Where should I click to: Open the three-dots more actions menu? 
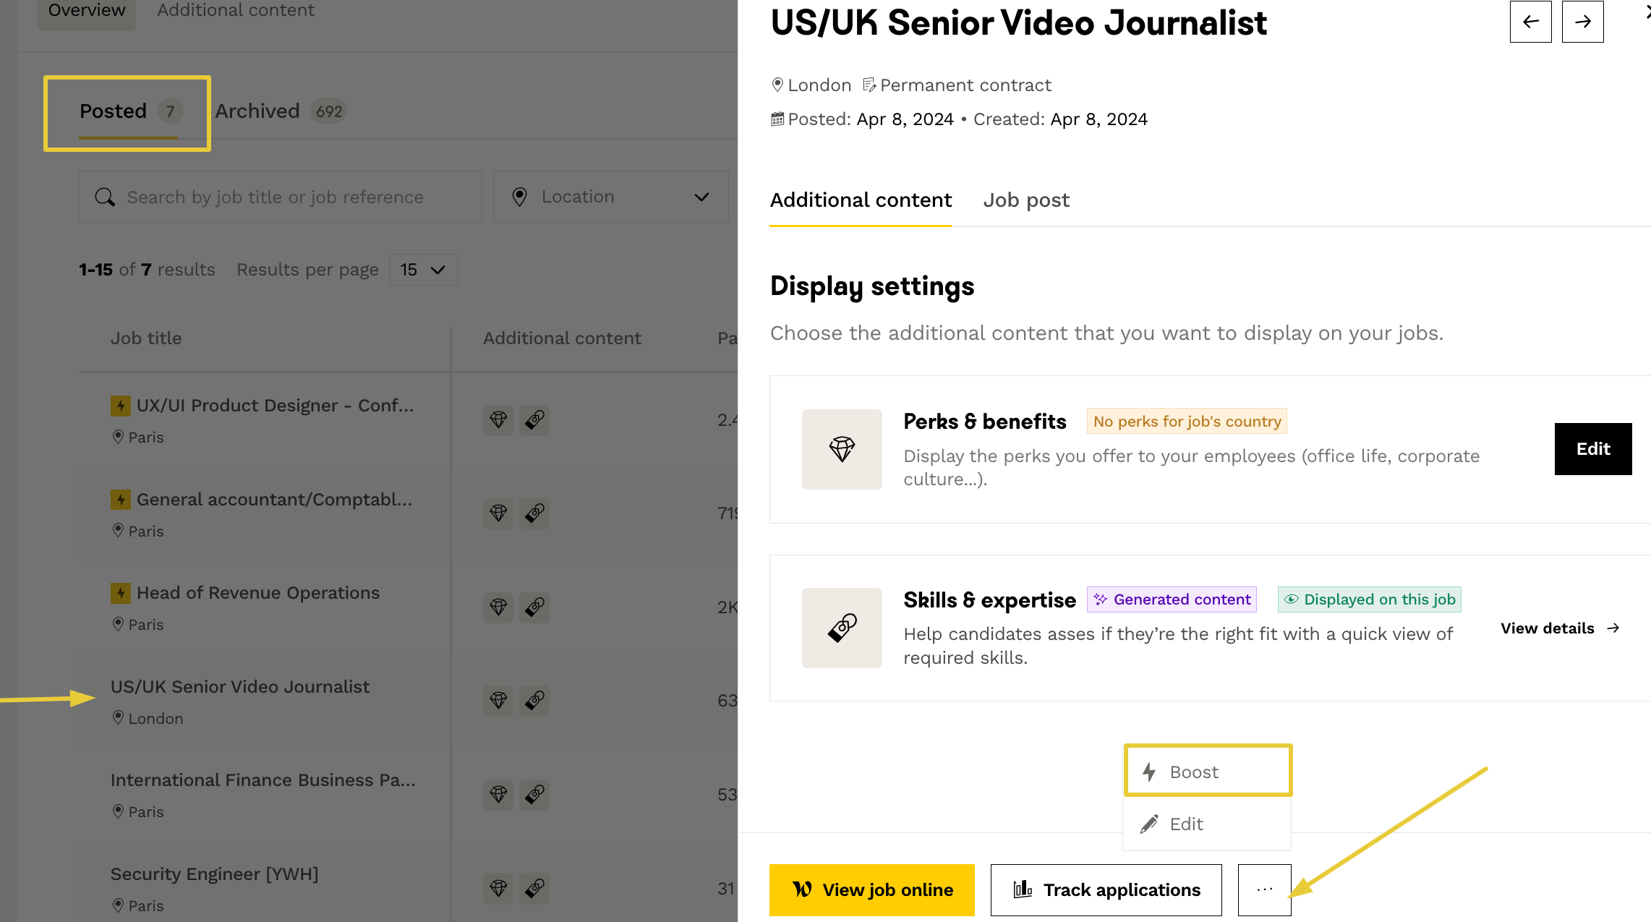(x=1264, y=889)
